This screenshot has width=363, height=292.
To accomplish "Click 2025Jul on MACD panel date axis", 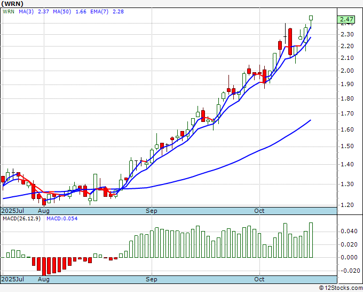I will [x=13, y=279].
